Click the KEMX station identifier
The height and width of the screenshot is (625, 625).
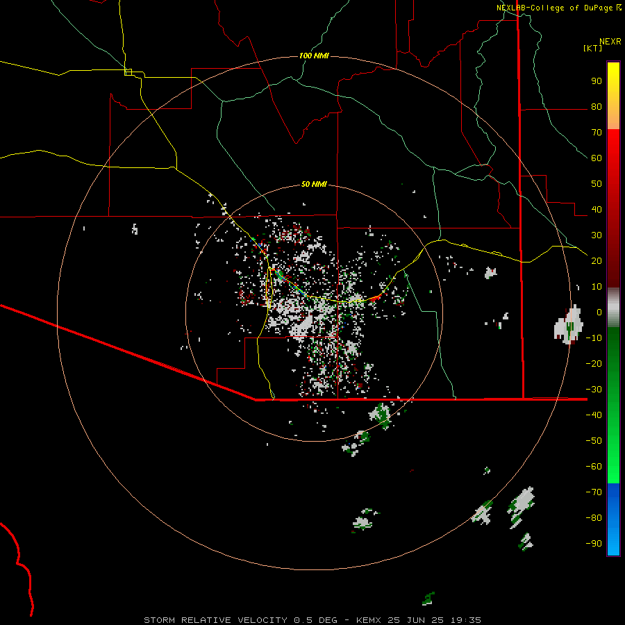coord(368,620)
